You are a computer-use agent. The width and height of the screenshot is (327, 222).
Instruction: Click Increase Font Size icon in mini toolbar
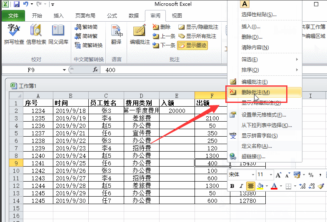[x=279, y=175]
